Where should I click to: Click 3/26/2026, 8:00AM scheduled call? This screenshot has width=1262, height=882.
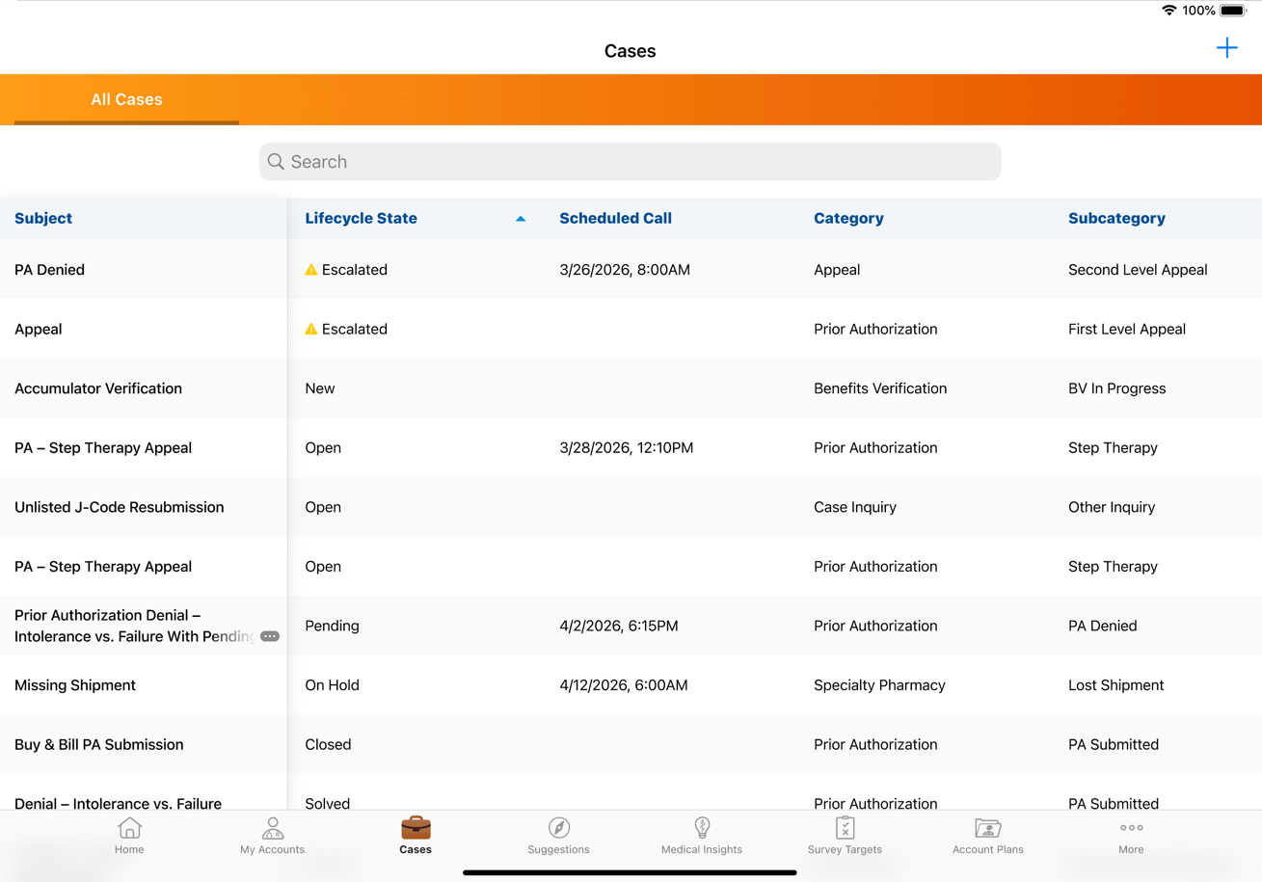tap(625, 270)
